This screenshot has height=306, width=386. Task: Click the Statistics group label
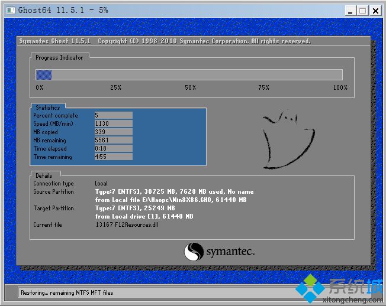coord(48,108)
